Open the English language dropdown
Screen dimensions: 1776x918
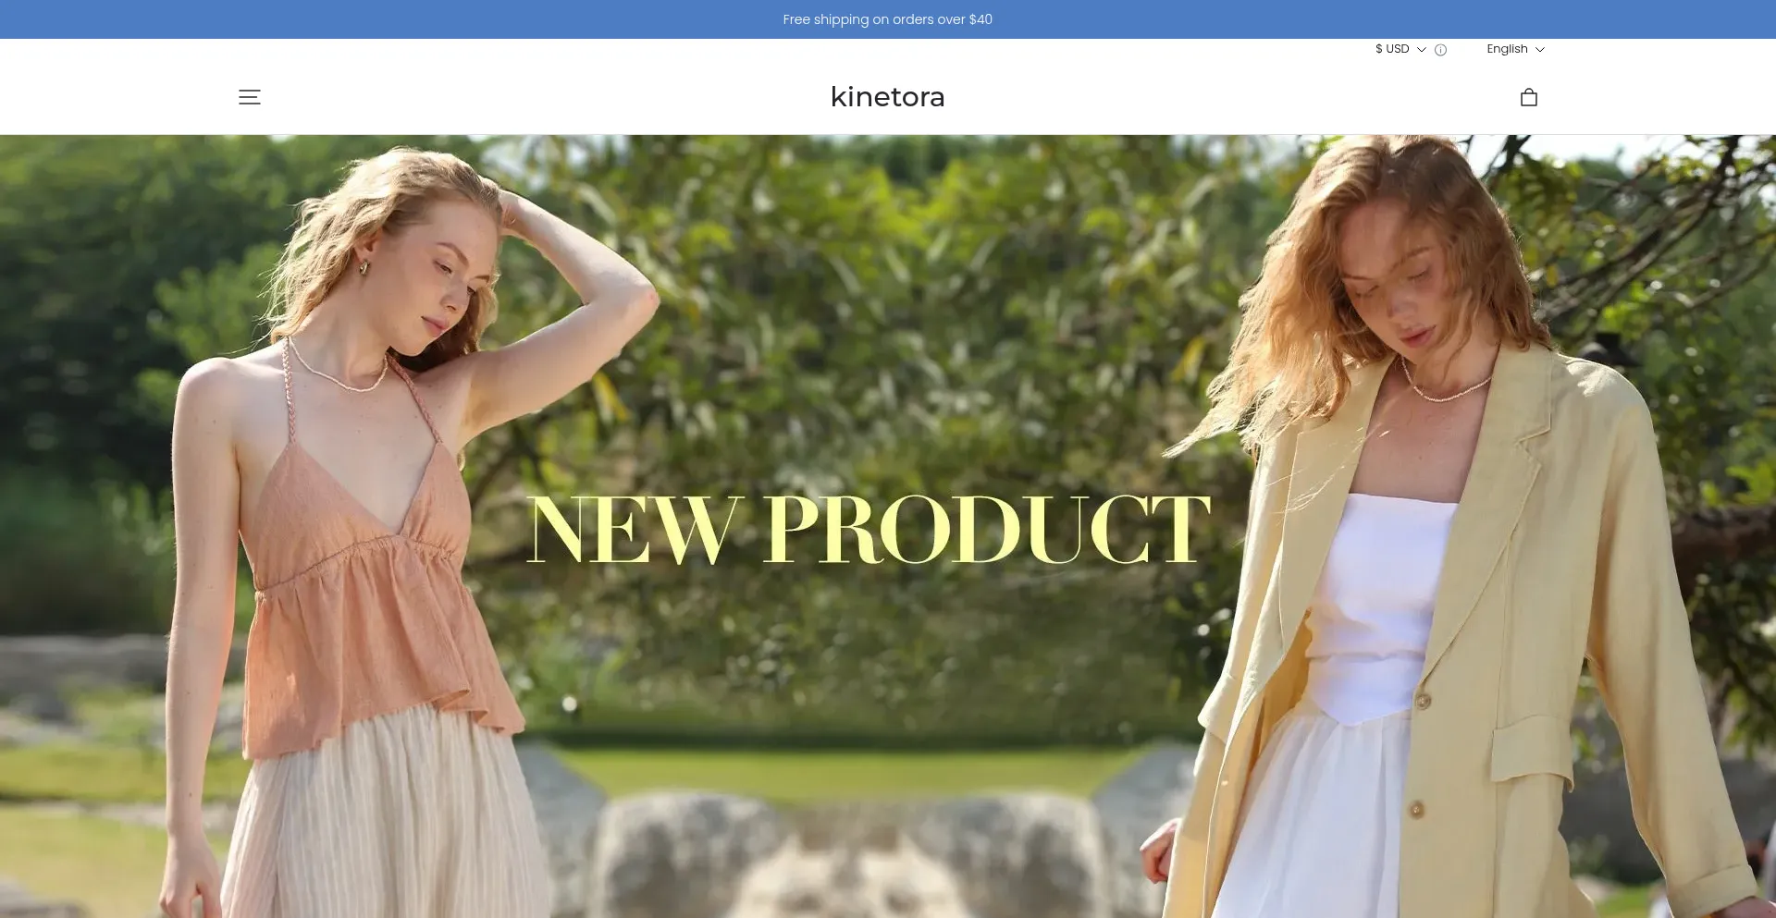pos(1507,49)
